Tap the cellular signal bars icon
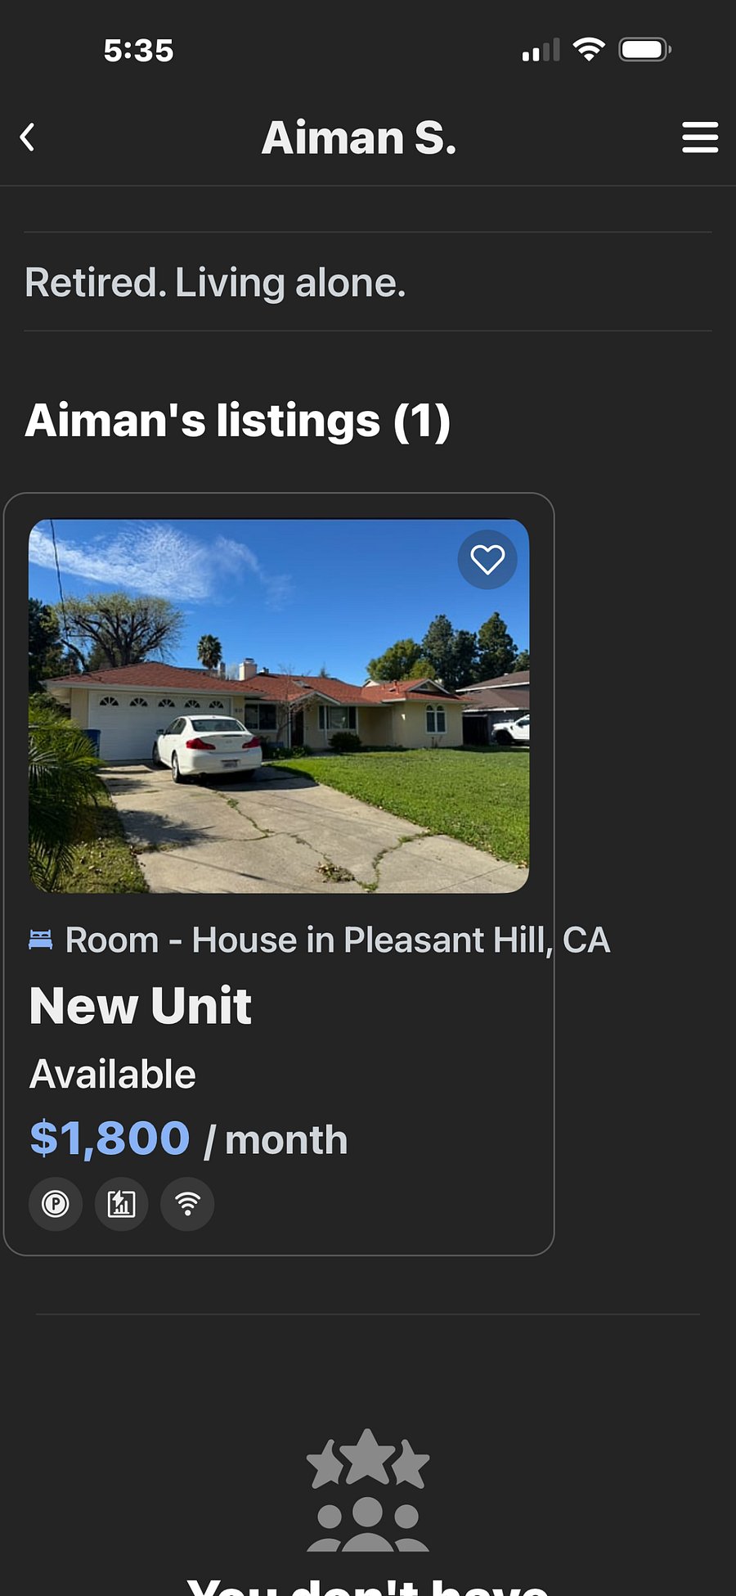The image size is (736, 1596). point(541,51)
